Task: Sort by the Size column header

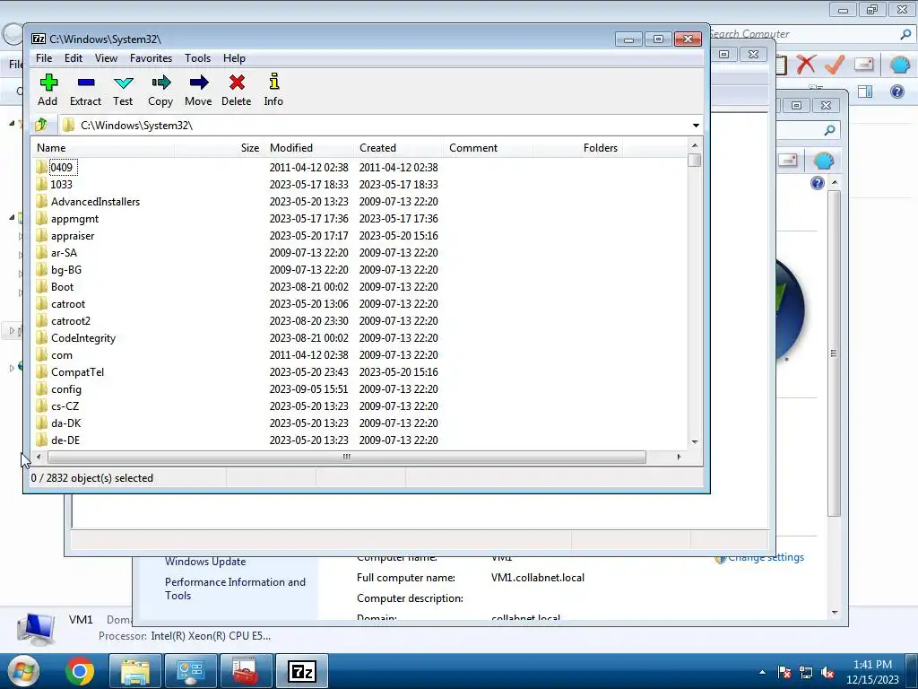Action: point(219,148)
